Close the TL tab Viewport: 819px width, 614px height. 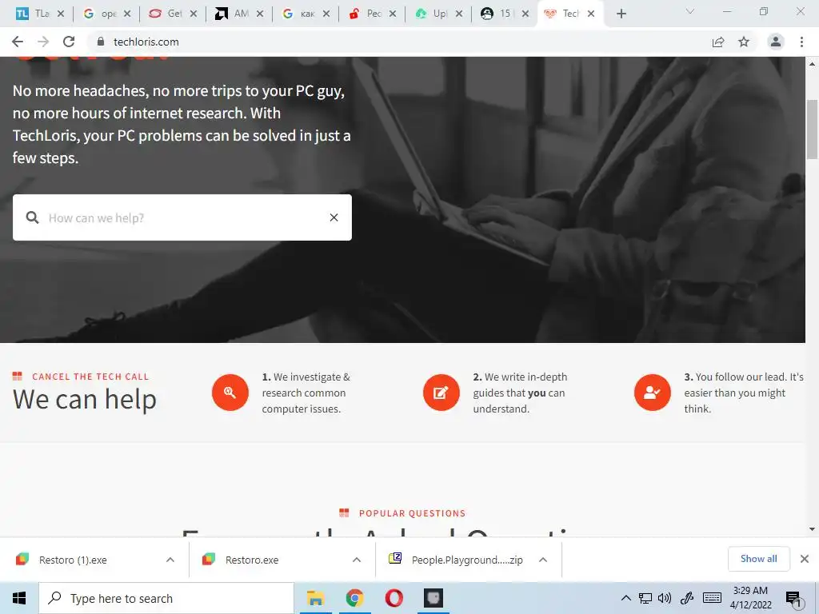61,14
